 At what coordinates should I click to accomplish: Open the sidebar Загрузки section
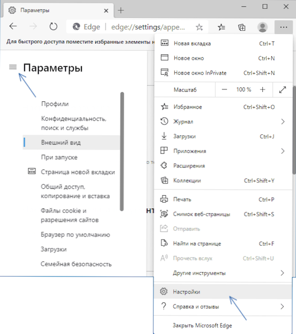point(54,249)
